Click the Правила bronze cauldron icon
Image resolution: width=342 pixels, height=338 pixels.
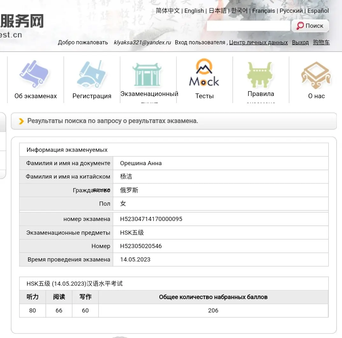pos(260,75)
